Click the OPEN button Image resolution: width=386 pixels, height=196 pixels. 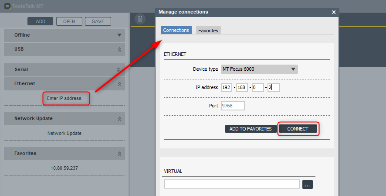[x=69, y=21]
